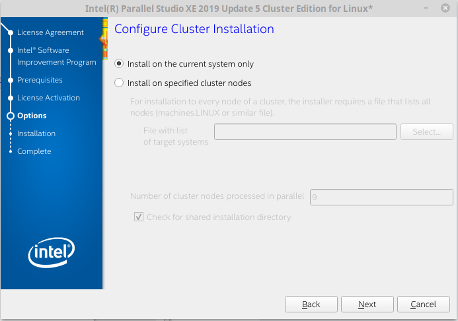This screenshot has width=458, height=321.
Task: Jump to the License Activation step
Action: (x=48, y=98)
